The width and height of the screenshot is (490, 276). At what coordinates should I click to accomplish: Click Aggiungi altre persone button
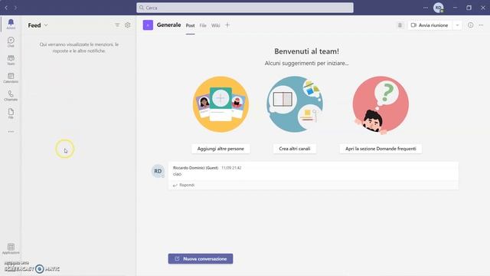click(220, 149)
